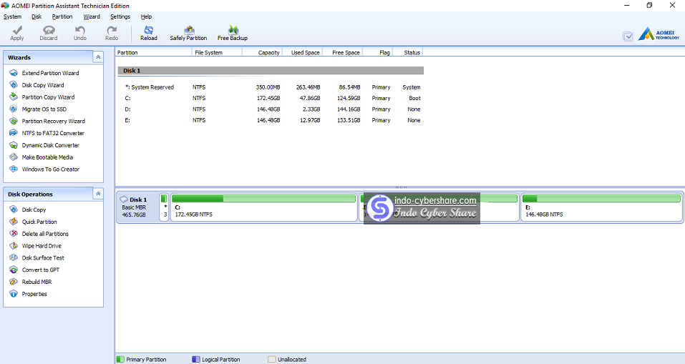Sort by the Free Space column header

[x=343, y=52]
